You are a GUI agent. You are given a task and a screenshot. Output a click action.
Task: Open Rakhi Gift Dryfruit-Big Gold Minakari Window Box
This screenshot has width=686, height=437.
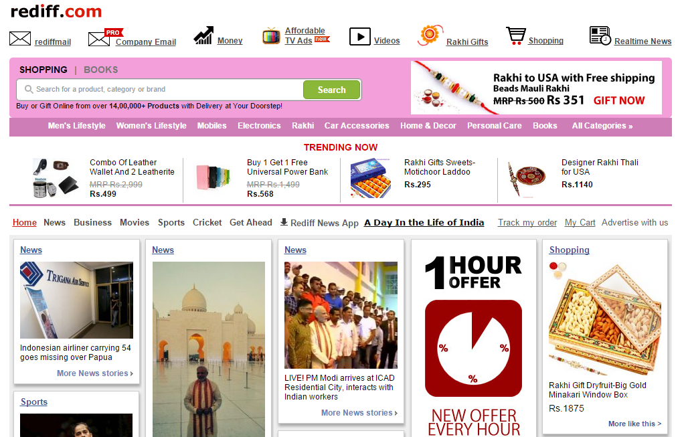click(597, 389)
